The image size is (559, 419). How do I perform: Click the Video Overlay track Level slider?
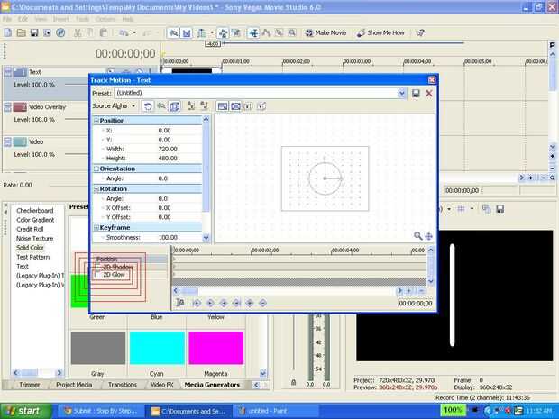[x=76, y=119]
